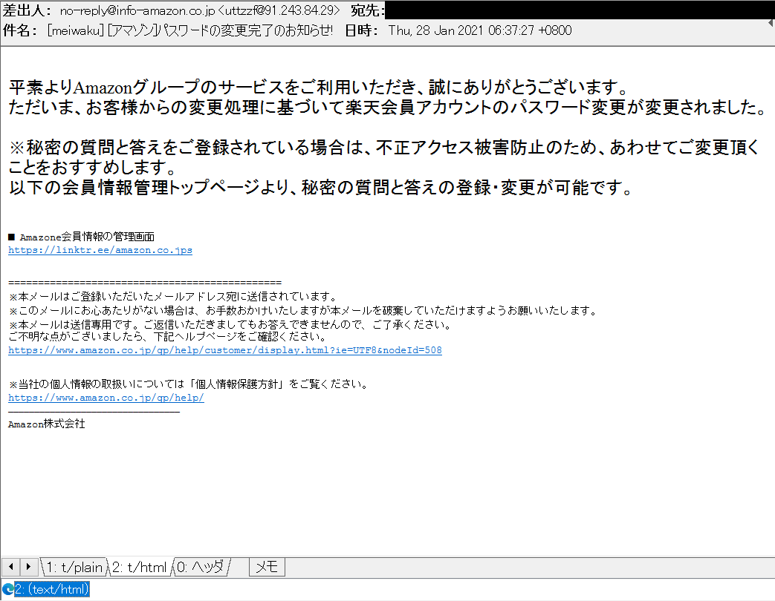Select the 2: (text/html) attachment entry

coord(52,589)
